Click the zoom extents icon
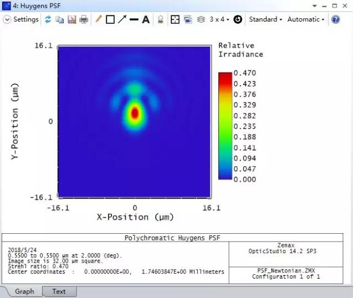The width and height of the screenshot is (353, 298). coord(175,19)
